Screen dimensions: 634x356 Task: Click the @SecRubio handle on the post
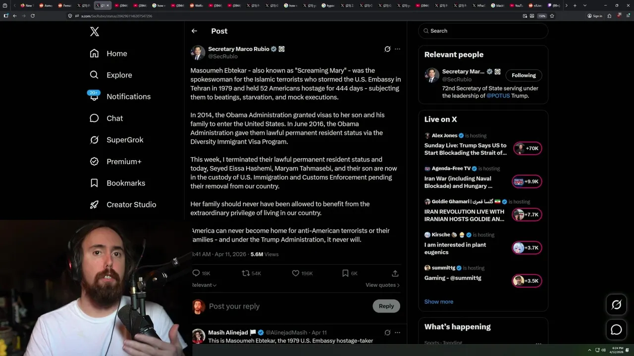[x=223, y=56]
